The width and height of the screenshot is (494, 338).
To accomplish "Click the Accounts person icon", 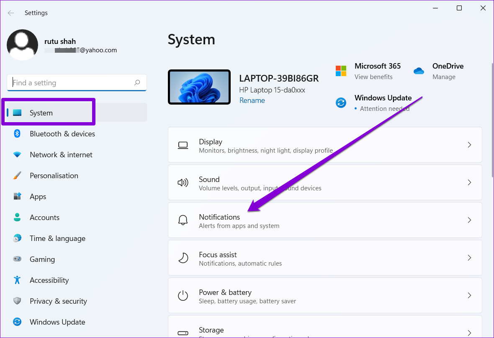I will tap(17, 217).
